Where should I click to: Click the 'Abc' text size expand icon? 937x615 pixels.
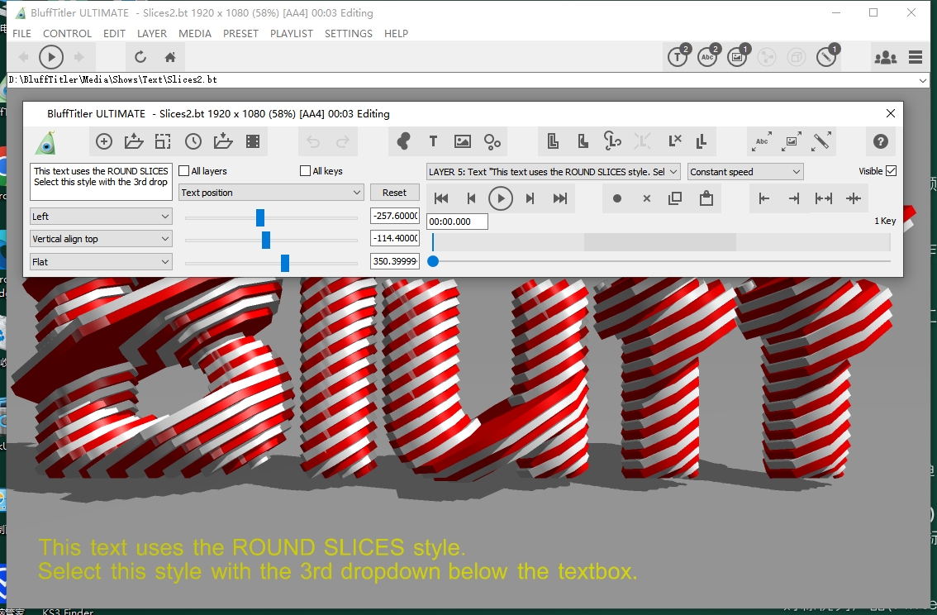pos(762,141)
